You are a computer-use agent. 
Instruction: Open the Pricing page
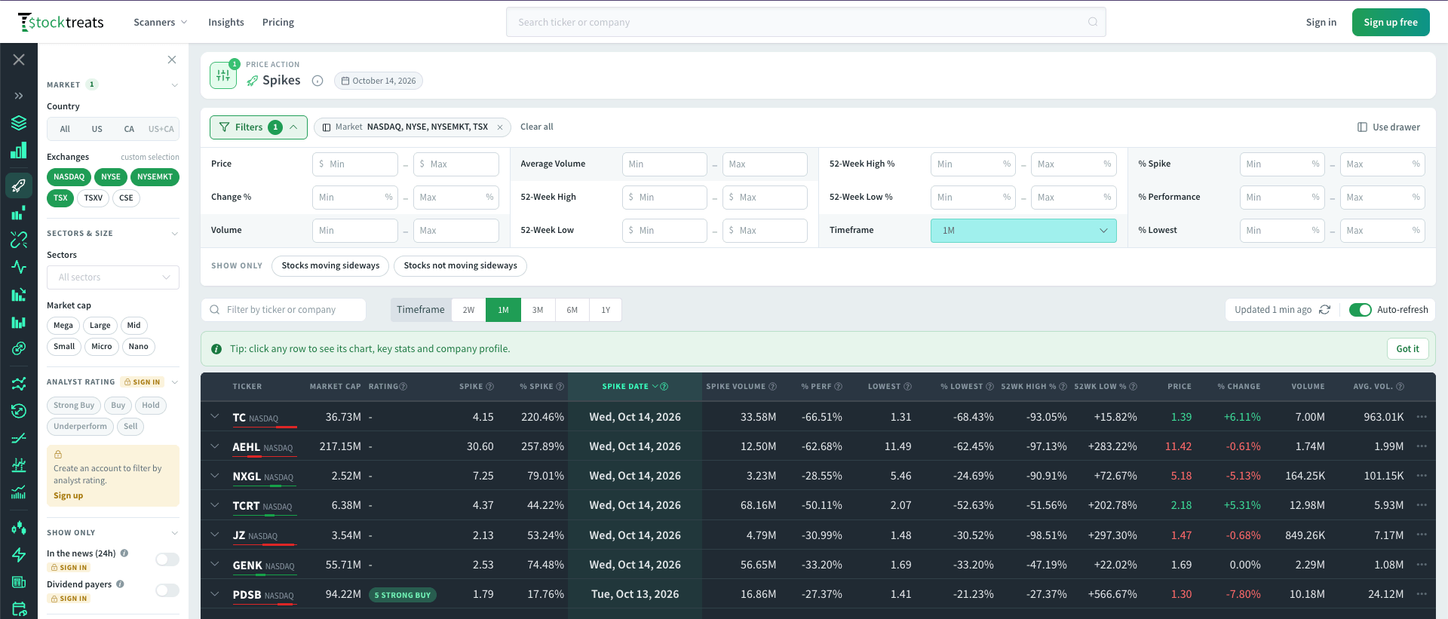pos(278,23)
